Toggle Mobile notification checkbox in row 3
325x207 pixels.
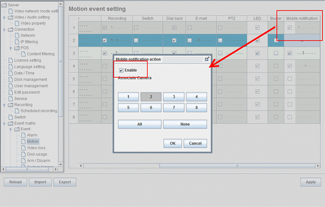click(x=290, y=53)
